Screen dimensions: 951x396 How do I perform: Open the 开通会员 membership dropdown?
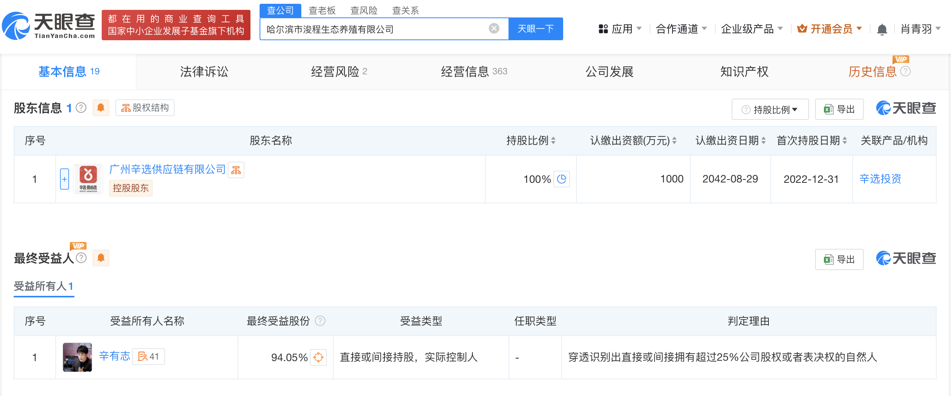click(x=830, y=29)
